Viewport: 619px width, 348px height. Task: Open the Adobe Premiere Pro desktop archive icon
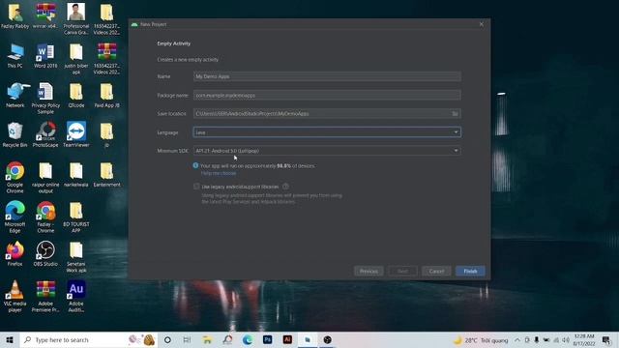click(x=45, y=297)
